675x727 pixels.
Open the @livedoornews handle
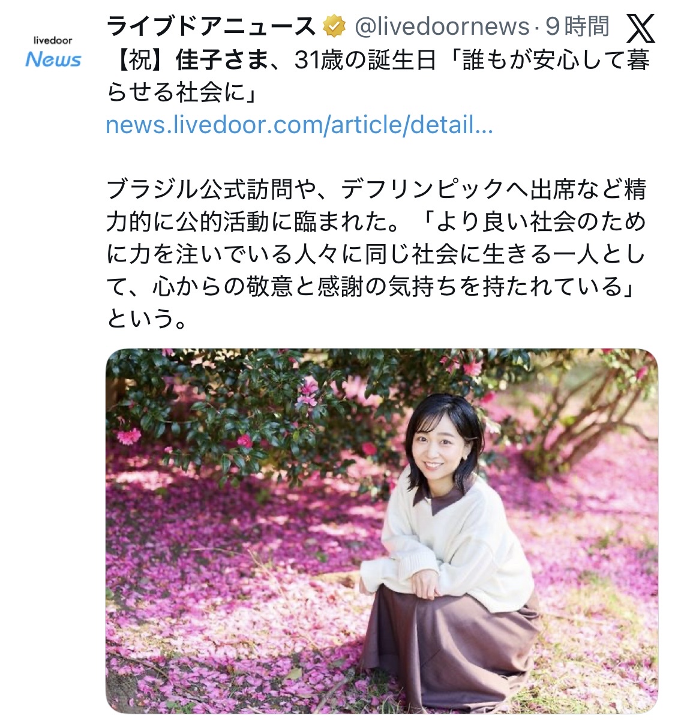(442, 27)
